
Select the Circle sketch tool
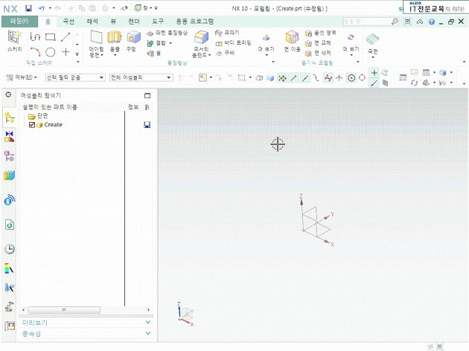coord(51,52)
